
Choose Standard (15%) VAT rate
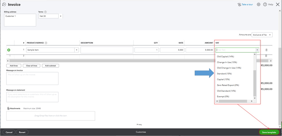pos(224,74)
